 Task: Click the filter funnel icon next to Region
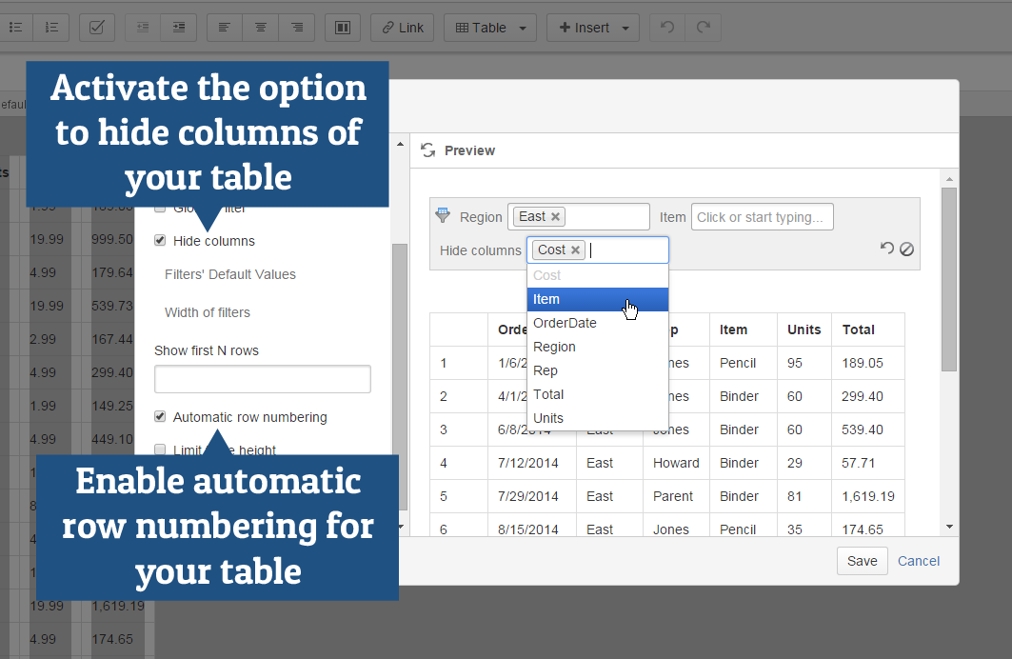pos(443,215)
